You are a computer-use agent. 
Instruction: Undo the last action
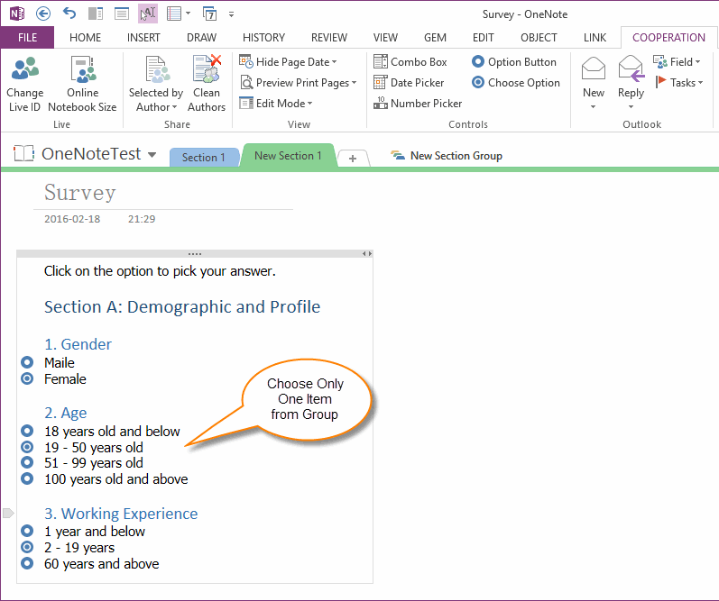69,14
